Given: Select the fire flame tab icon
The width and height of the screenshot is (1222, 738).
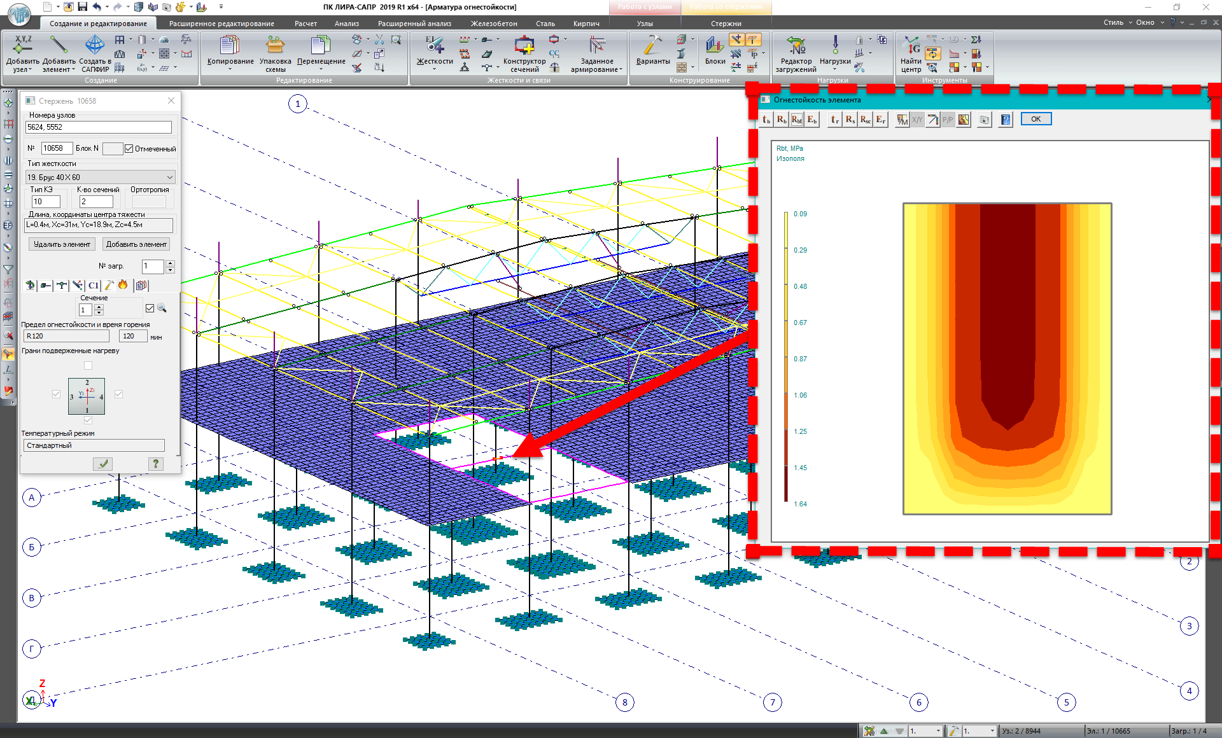Looking at the screenshot, I should click(x=123, y=285).
